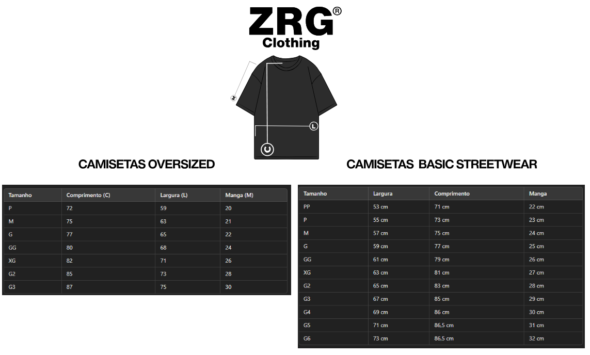Select the 73 cm length for Streetwear P
Image resolution: width=590 pixels, height=355 pixels.
coord(442,220)
